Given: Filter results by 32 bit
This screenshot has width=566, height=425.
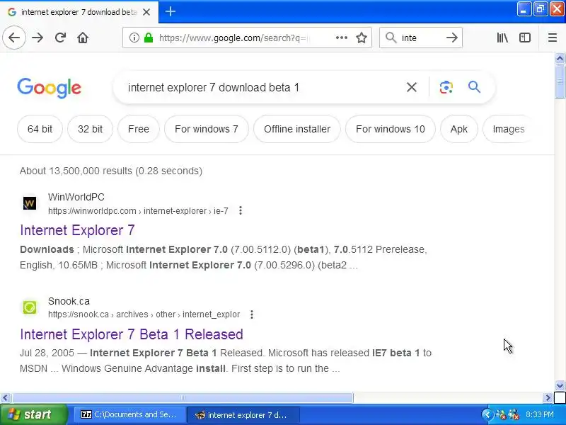Looking at the screenshot, I should [91, 129].
